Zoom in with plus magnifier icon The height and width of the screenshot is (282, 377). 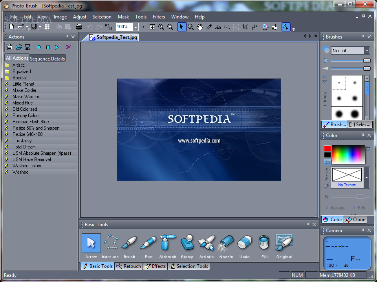click(x=161, y=27)
